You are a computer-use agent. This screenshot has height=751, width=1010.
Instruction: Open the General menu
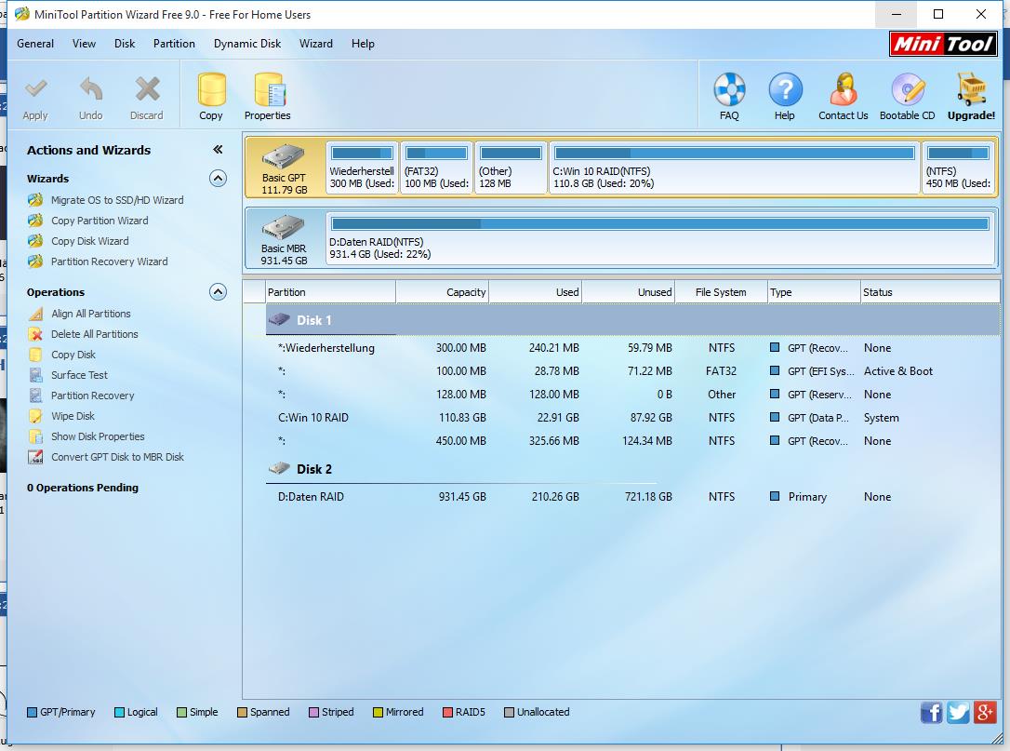(x=35, y=44)
